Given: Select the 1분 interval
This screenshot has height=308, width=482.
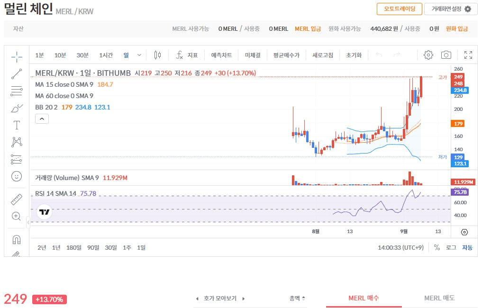Looking at the screenshot, I should (x=39, y=55).
